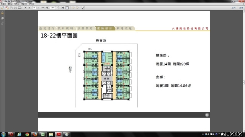This screenshot has width=245, height=137.
Task: Click the convert file to PDF icon
Action: tap(7, 8)
